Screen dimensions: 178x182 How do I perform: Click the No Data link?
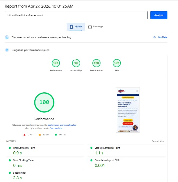pos(163,37)
